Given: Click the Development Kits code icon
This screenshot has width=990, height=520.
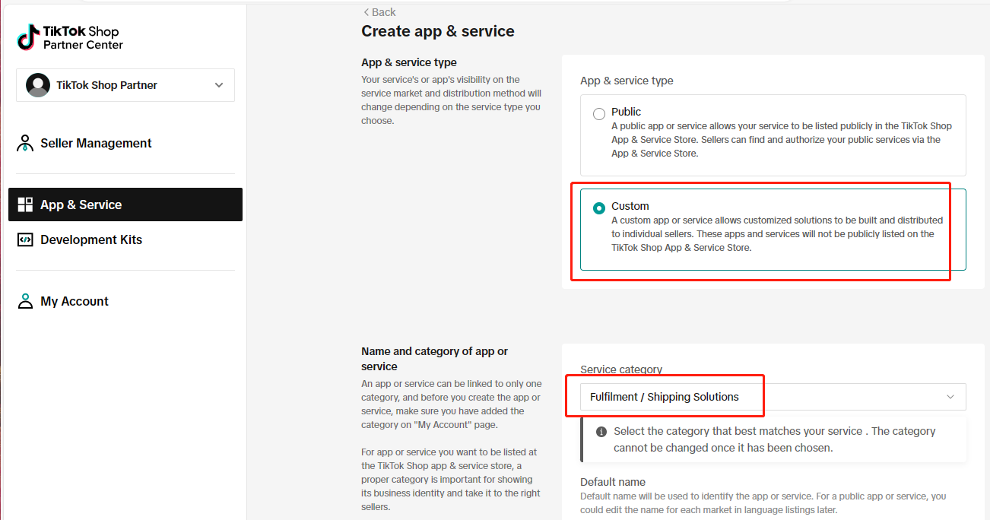Looking at the screenshot, I should tap(25, 239).
